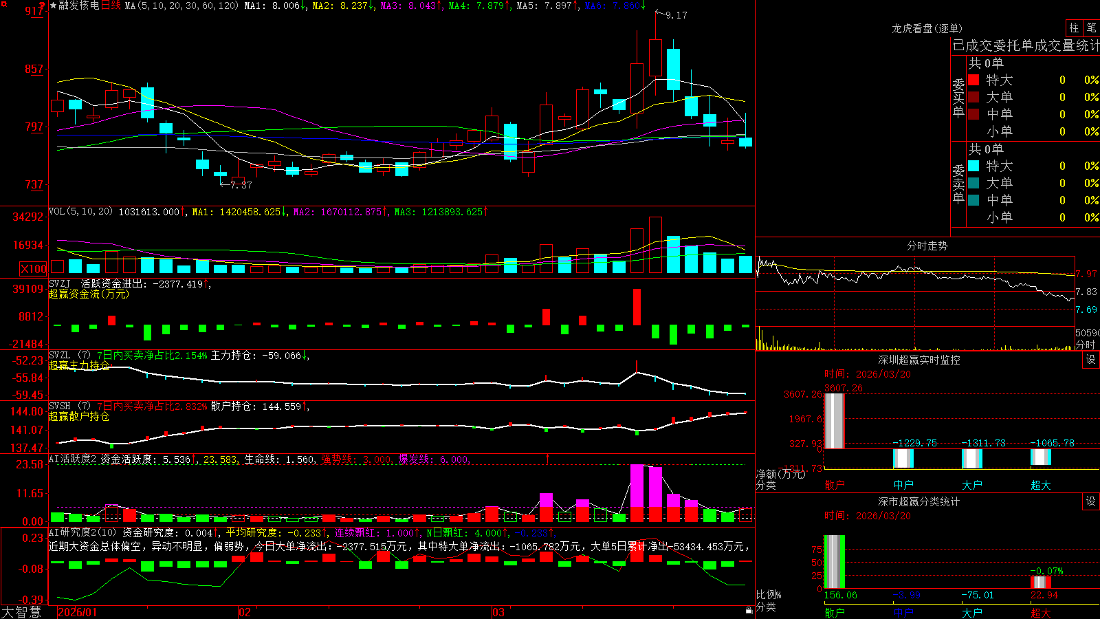This screenshot has width=1100, height=619.
Task: Click the 散户 156.06 bar in 深市超赢分类统计
Action: 835,562
